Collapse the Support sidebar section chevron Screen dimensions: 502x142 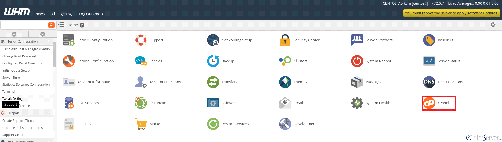48,113
